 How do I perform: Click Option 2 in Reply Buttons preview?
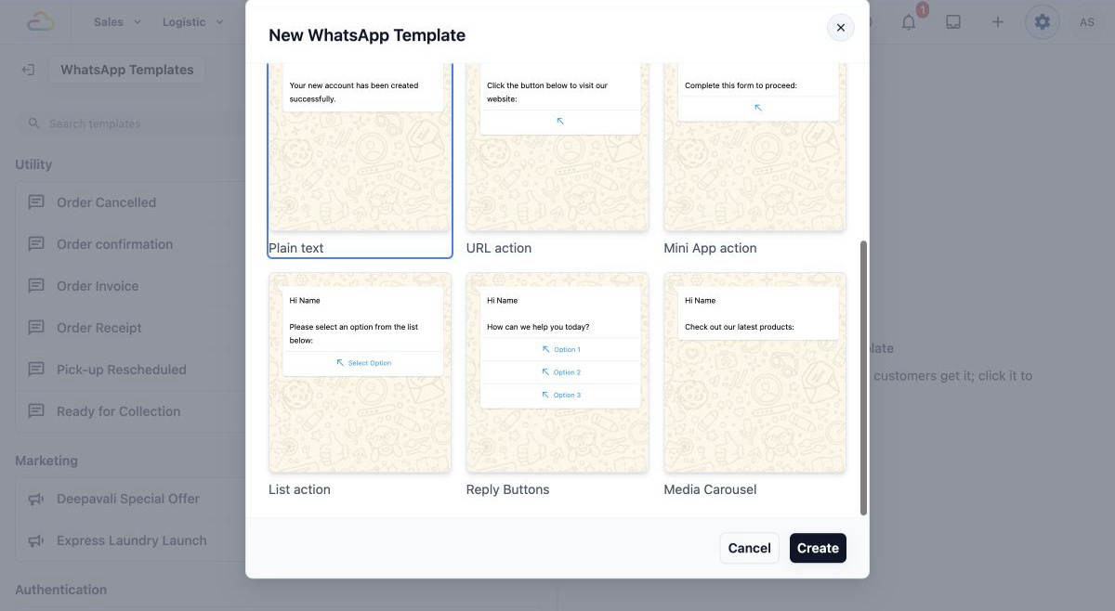click(561, 372)
